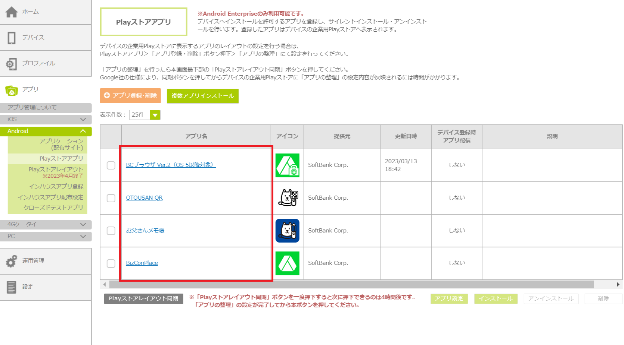Click the horizontal table scrollbar
The width and height of the screenshot is (624, 345).
click(351, 285)
